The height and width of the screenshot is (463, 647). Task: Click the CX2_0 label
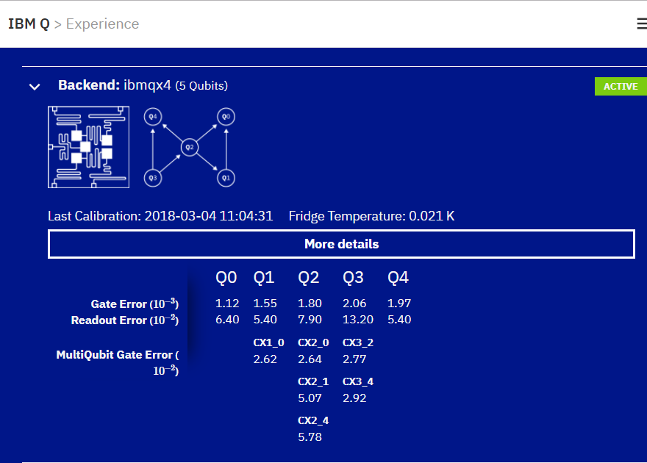pyautogui.click(x=313, y=342)
